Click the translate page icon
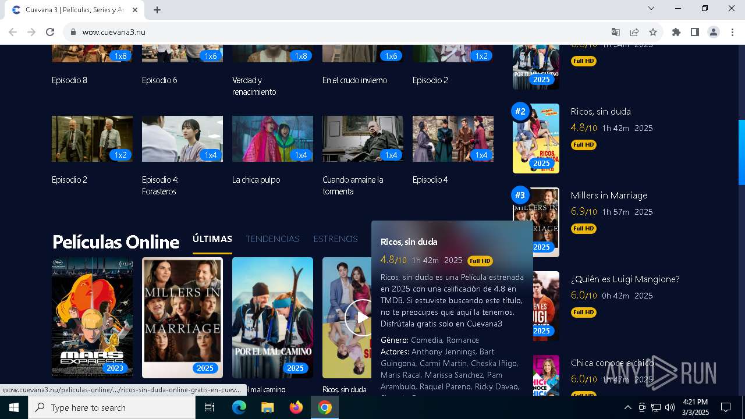This screenshot has width=745, height=419. click(x=616, y=32)
